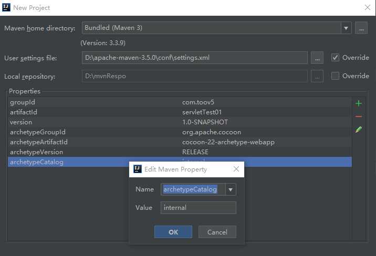Select the artifactId property row
376x256 pixels.
coord(180,112)
